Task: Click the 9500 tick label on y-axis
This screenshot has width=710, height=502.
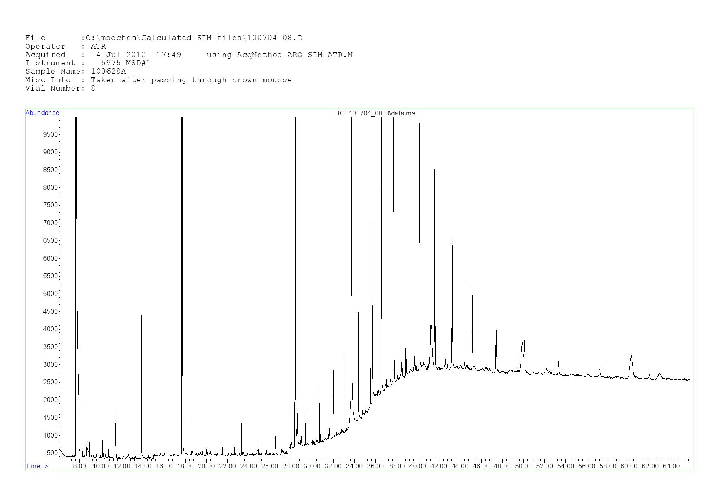Action: coord(51,135)
